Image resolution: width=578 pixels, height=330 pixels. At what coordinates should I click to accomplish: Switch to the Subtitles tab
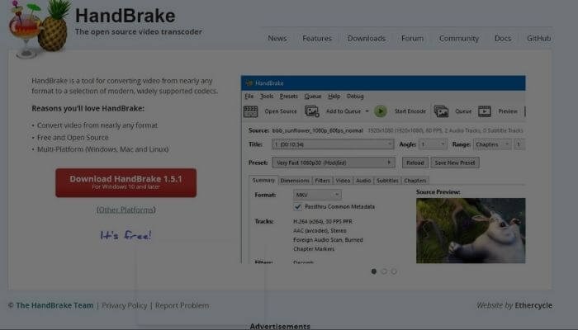coord(387,181)
